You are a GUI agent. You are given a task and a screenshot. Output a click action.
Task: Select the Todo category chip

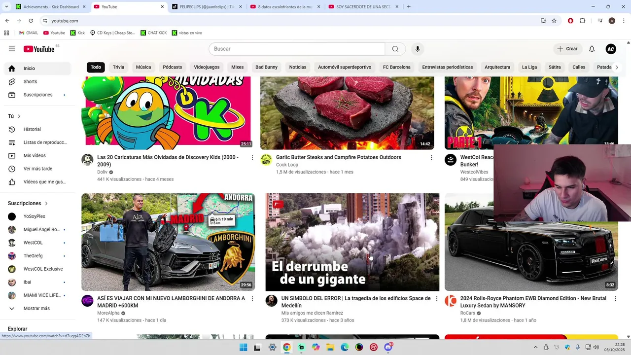coord(96,67)
